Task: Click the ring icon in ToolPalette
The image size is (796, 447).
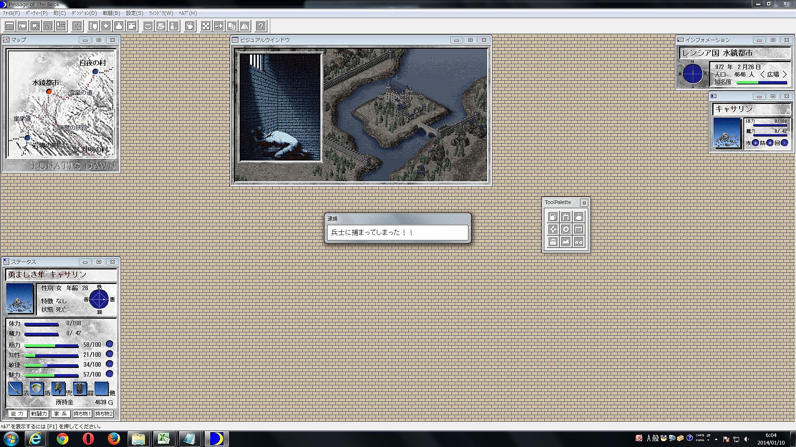Action: pyautogui.click(x=566, y=229)
